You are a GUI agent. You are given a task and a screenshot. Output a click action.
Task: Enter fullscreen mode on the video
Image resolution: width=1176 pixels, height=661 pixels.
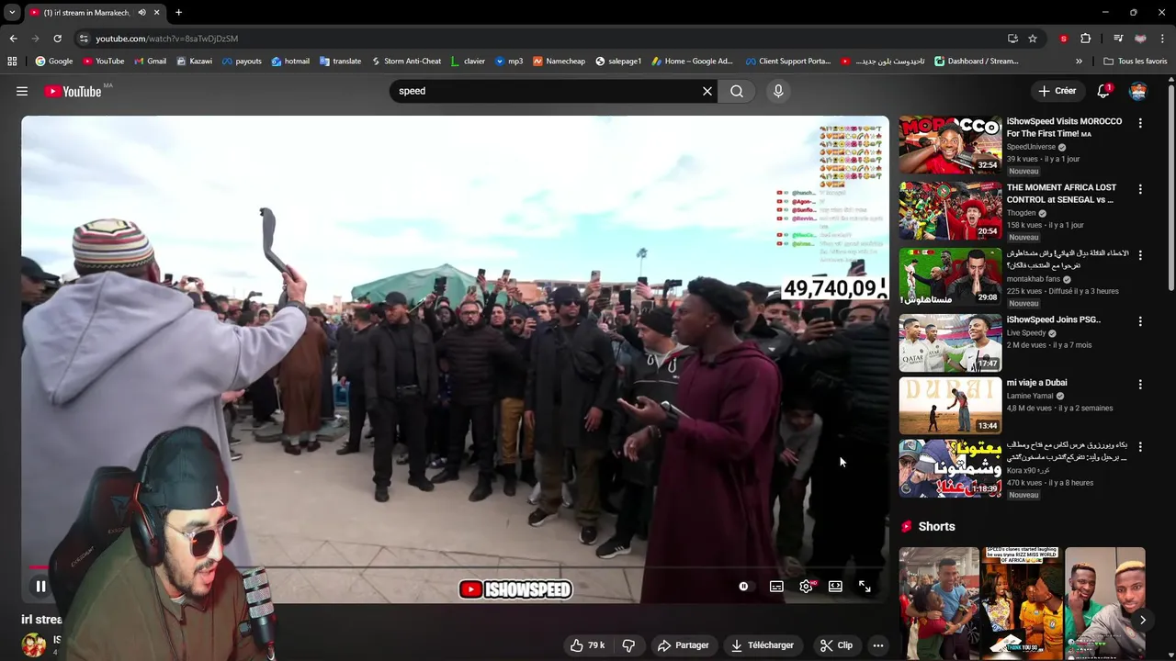865,587
